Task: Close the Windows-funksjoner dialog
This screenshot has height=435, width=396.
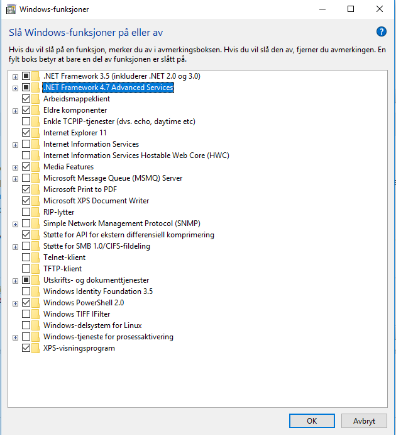Action: [x=380, y=9]
